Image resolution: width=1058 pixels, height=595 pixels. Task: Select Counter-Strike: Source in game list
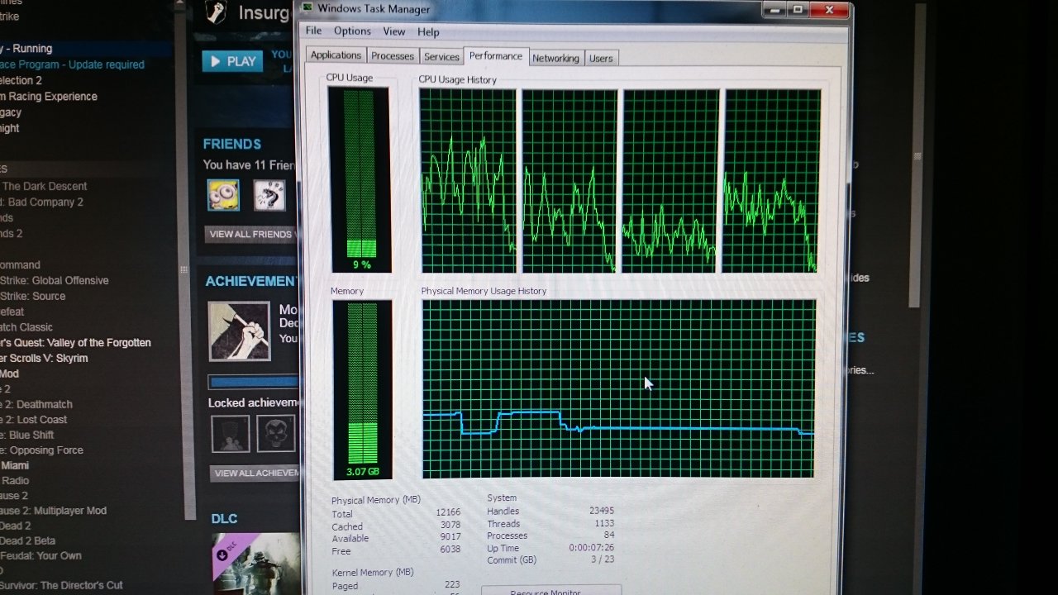[33, 296]
